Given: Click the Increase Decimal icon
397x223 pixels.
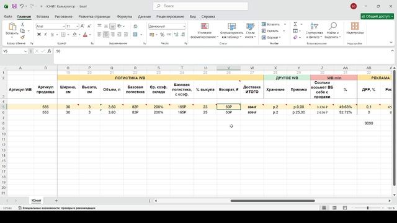Looking at the screenshot, I should (176, 35).
